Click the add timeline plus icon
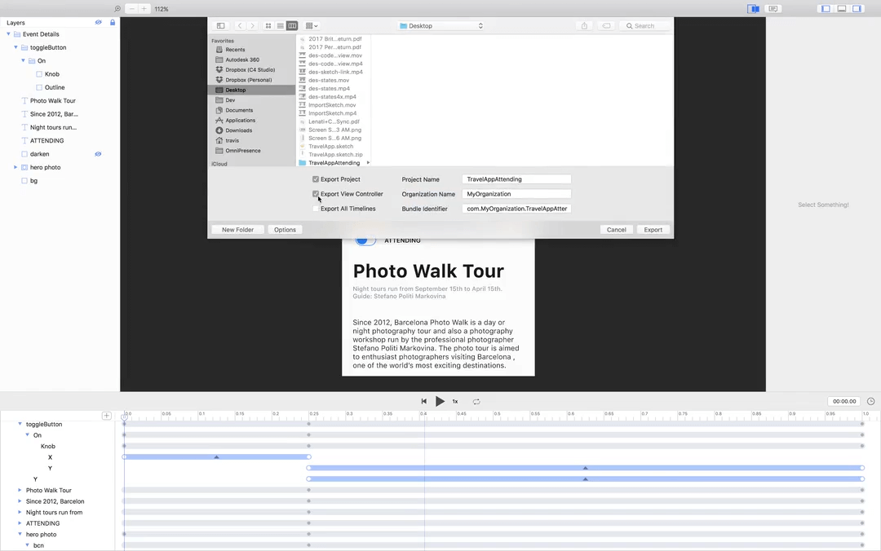This screenshot has width=881, height=551. coord(106,416)
